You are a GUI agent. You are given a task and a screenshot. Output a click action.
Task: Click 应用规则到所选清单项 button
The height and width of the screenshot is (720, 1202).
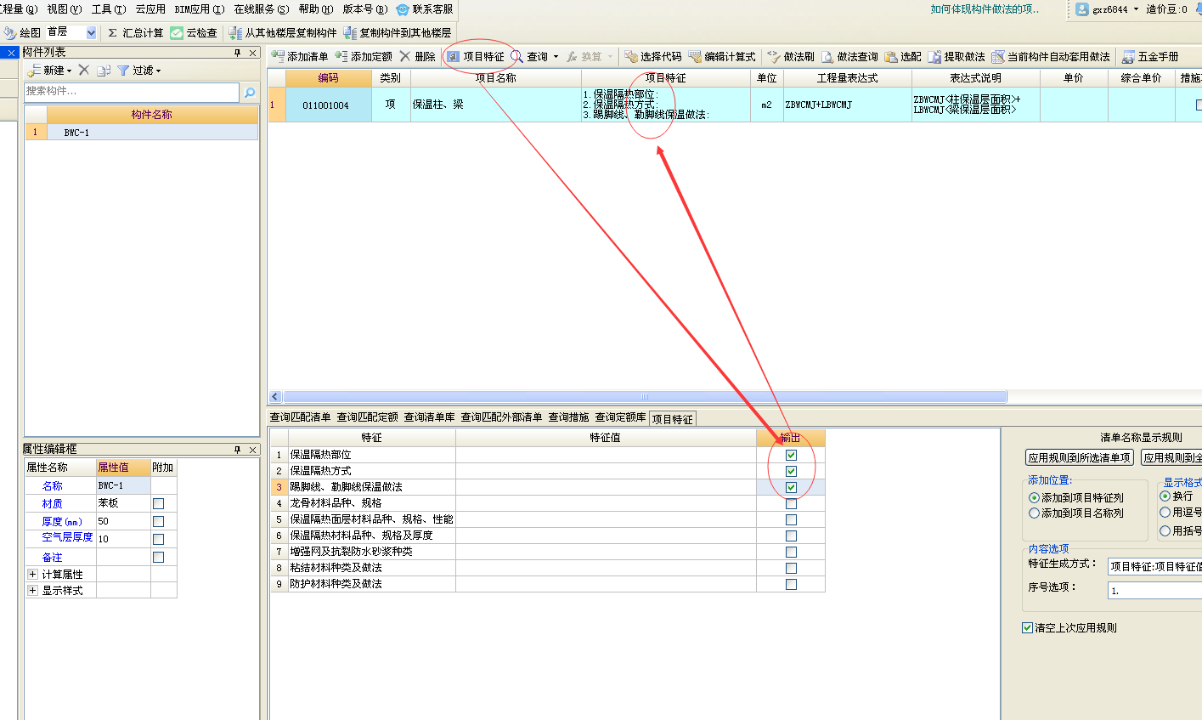(x=1080, y=457)
